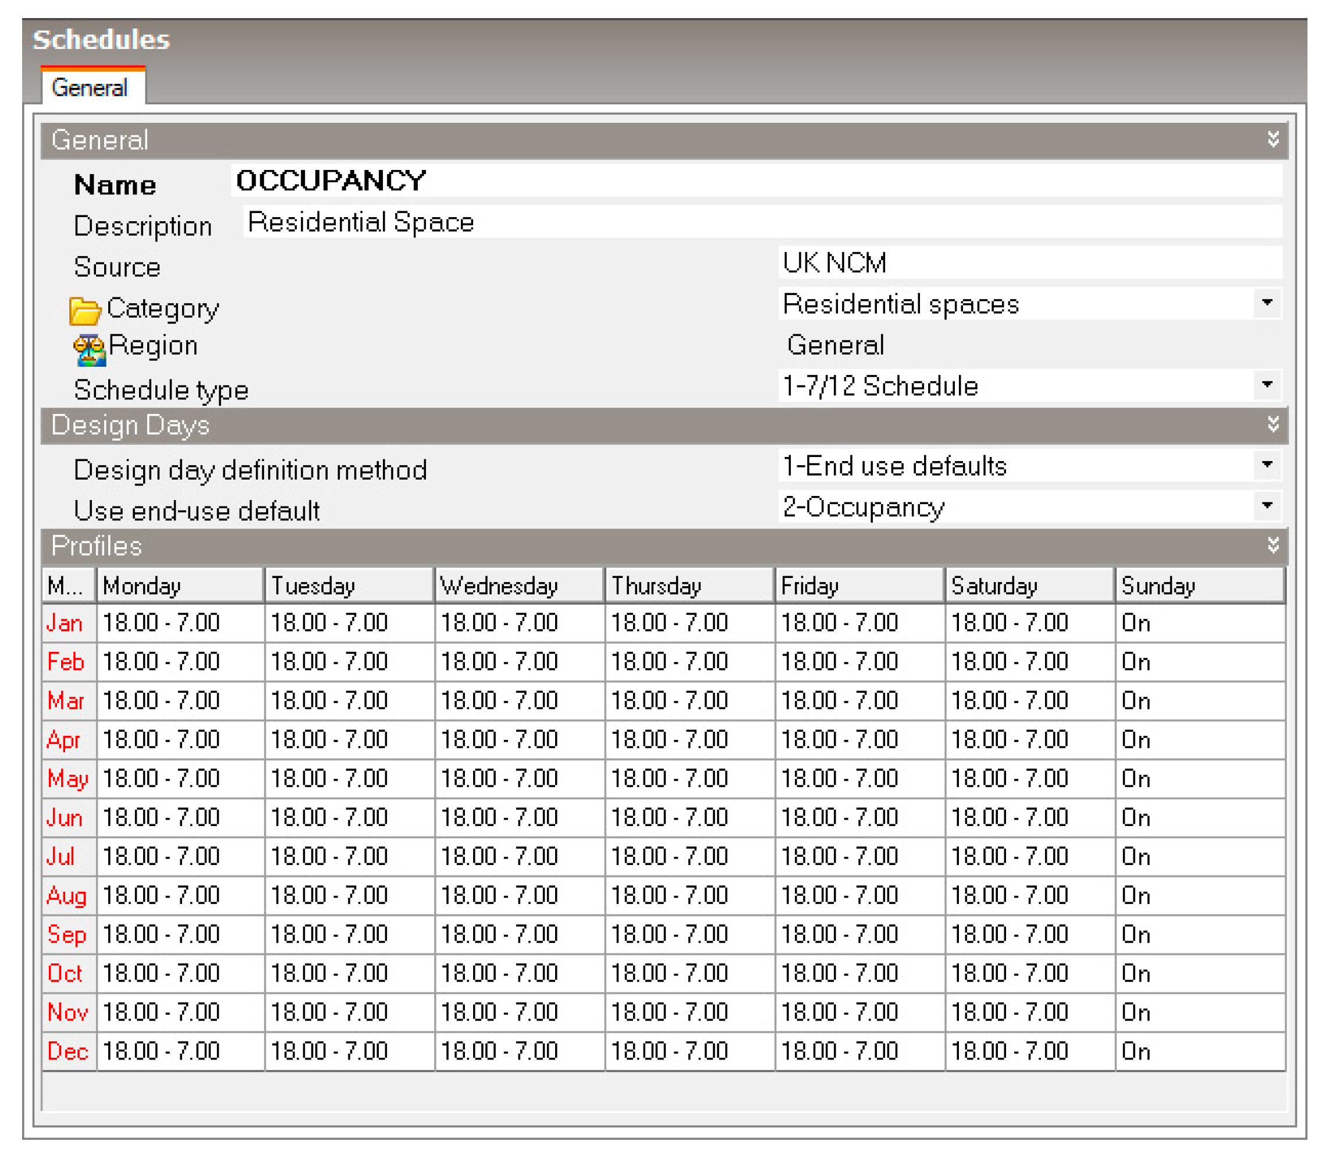The height and width of the screenshot is (1166, 1329).
Task: Collapse the General section header chevron
Action: click(x=1273, y=139)
